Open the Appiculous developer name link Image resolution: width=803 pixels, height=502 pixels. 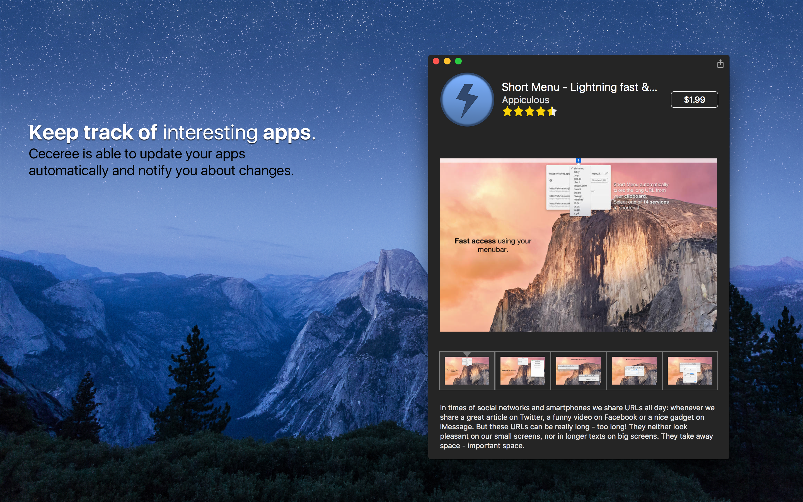[x=525, y=100]
